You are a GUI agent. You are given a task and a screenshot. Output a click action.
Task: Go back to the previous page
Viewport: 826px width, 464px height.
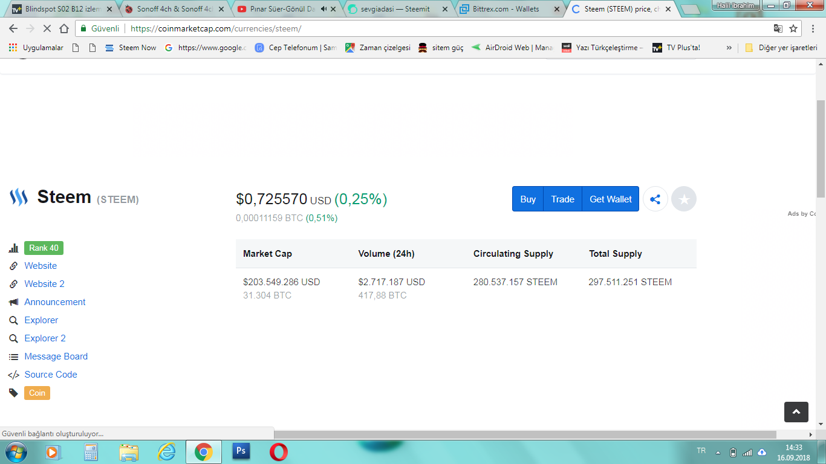tap(13, 28)
